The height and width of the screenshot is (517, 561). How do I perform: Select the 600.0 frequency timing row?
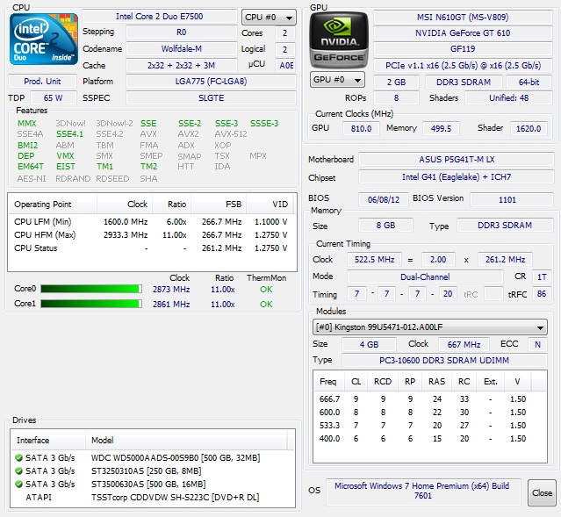point(429,412)
